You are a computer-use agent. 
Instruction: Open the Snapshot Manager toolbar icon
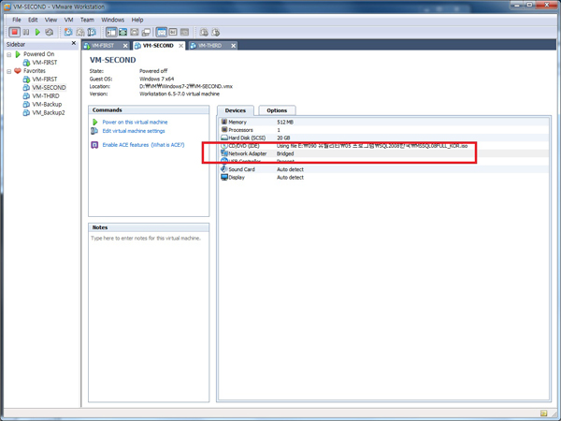[92, 32]
